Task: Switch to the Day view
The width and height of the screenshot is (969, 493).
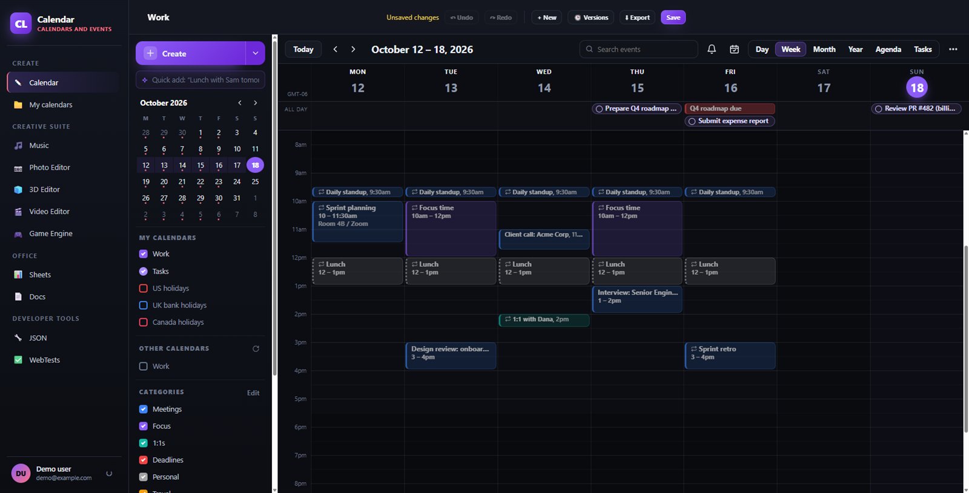Action: tap(762, 49)
